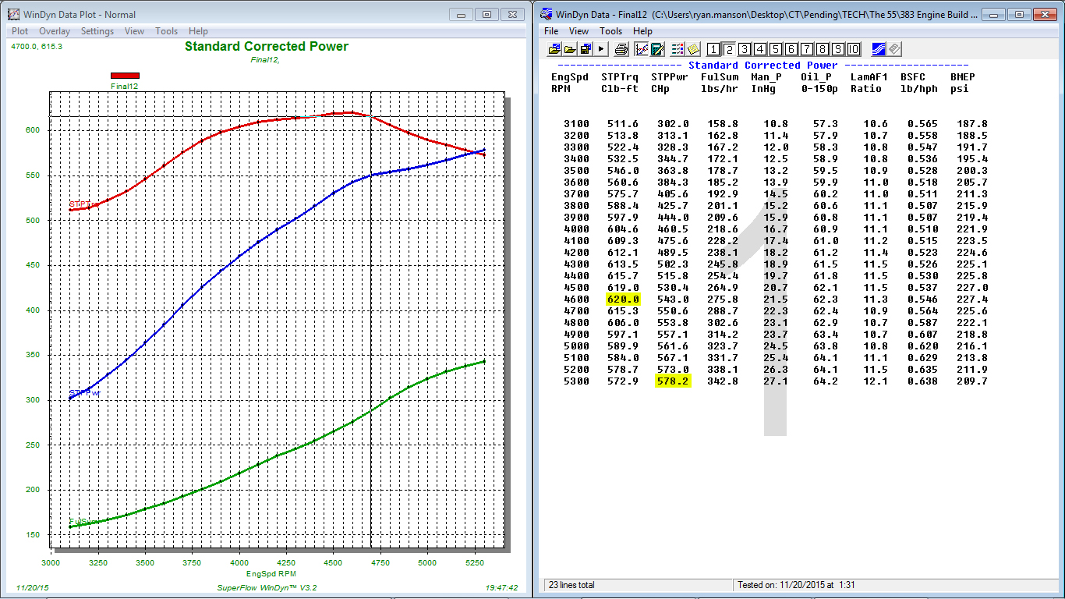Open Tools menu in WinDyn Data window
This screenshot has width=1065, height=599.
[x=611, y=31]
